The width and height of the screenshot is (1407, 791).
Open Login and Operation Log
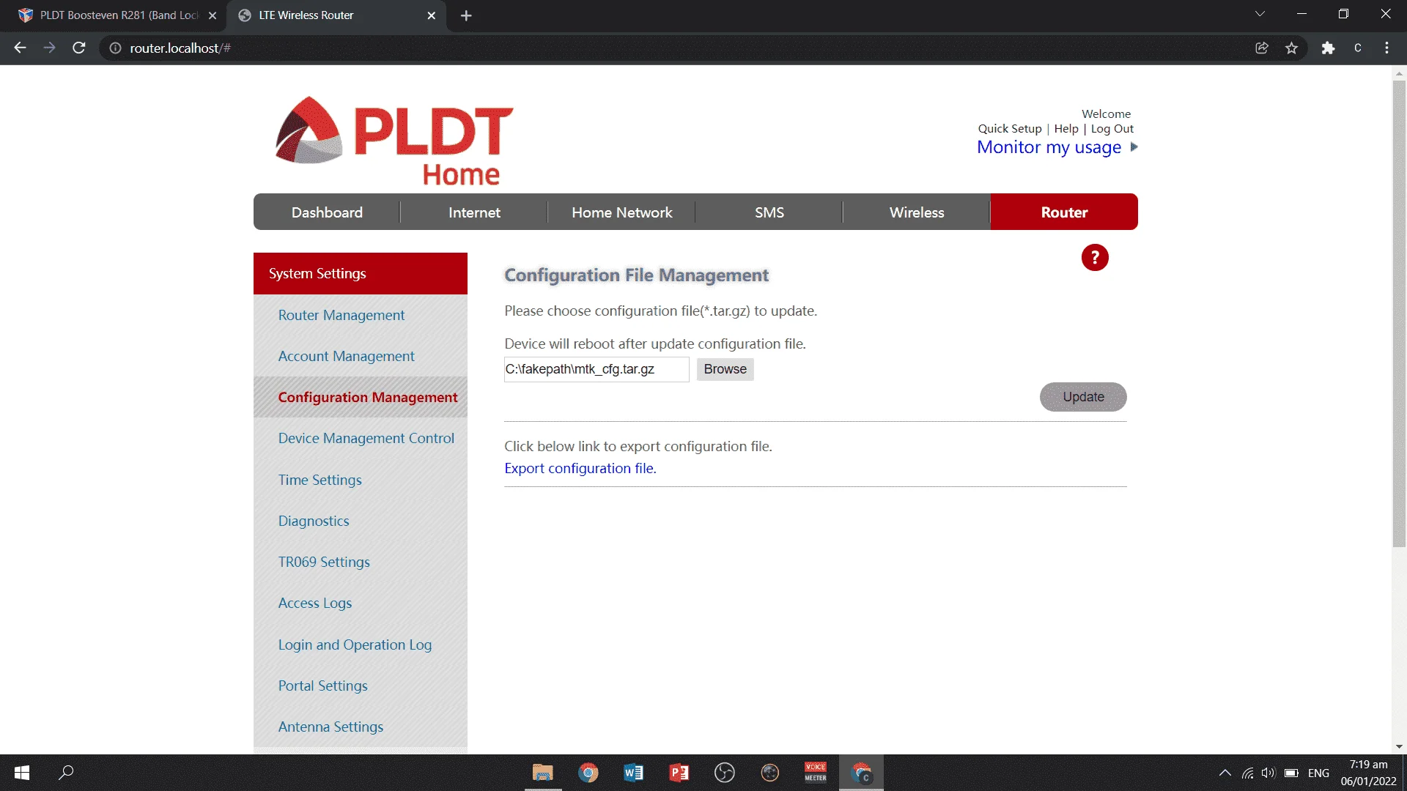click(355, 645)
